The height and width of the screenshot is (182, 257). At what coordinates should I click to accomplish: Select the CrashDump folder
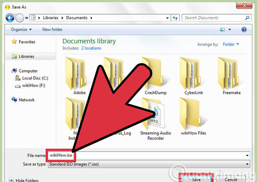click(x=155, y=76)
